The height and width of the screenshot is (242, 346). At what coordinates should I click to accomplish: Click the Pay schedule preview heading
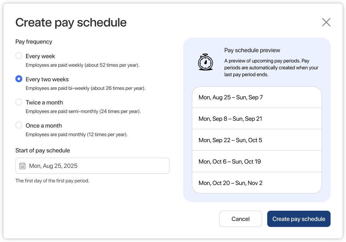point(252,50)
